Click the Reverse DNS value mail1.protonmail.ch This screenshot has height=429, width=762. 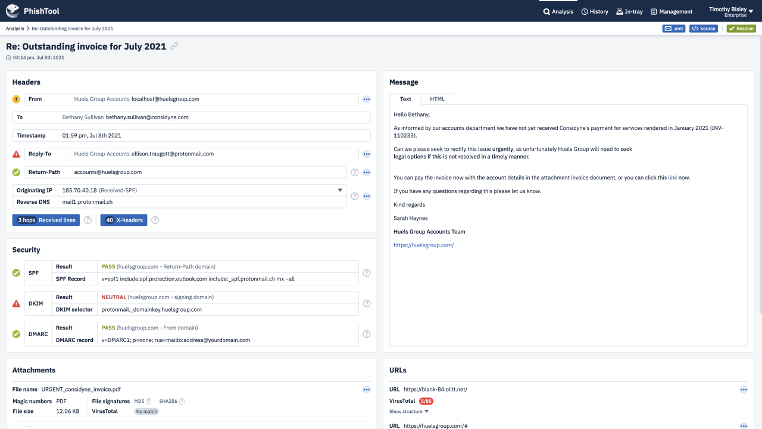tap(87, 202)
